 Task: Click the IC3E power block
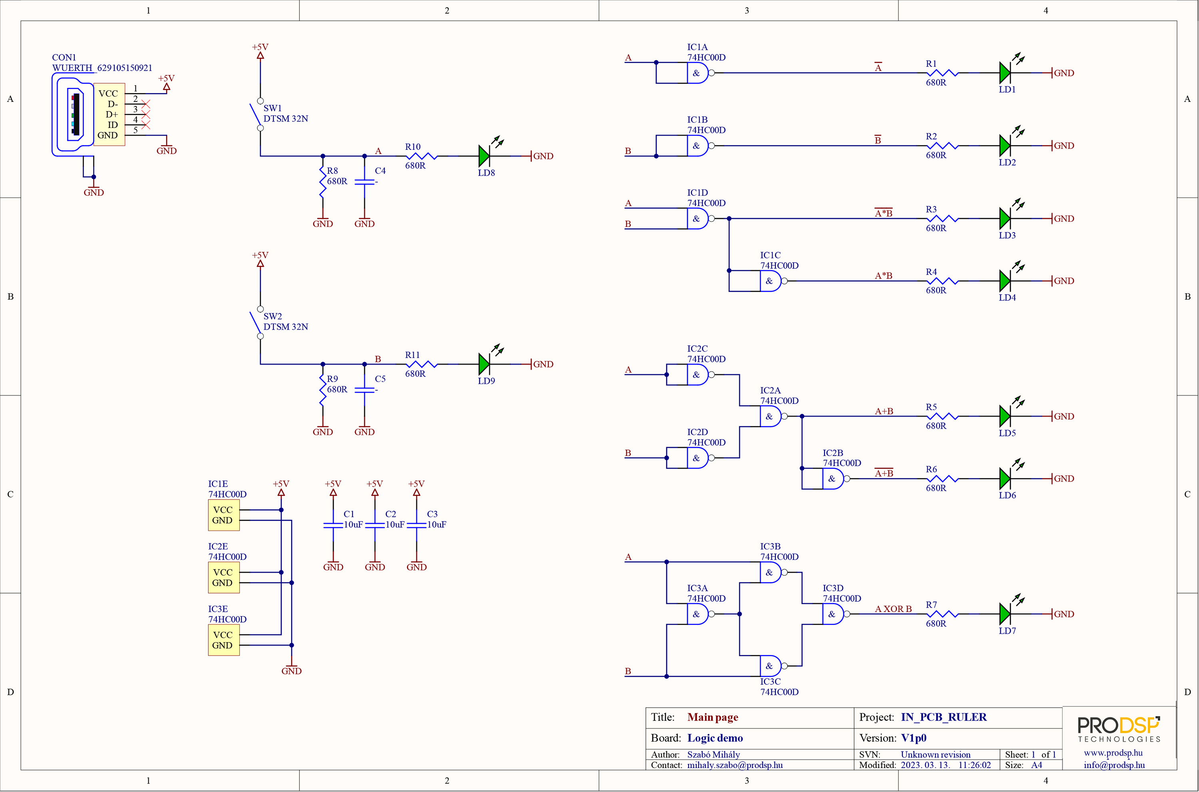tap(224, 641)
